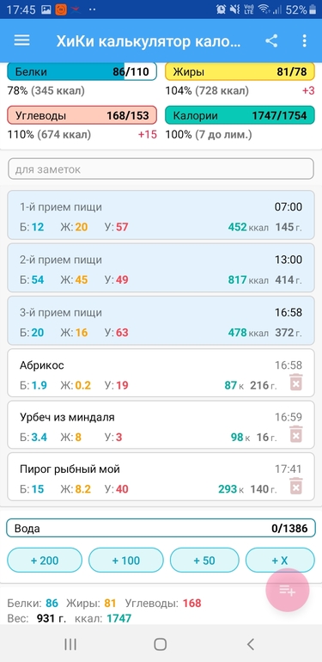
Task: Delete the Абрикос entry with trash icon
Action: point(296,382)
